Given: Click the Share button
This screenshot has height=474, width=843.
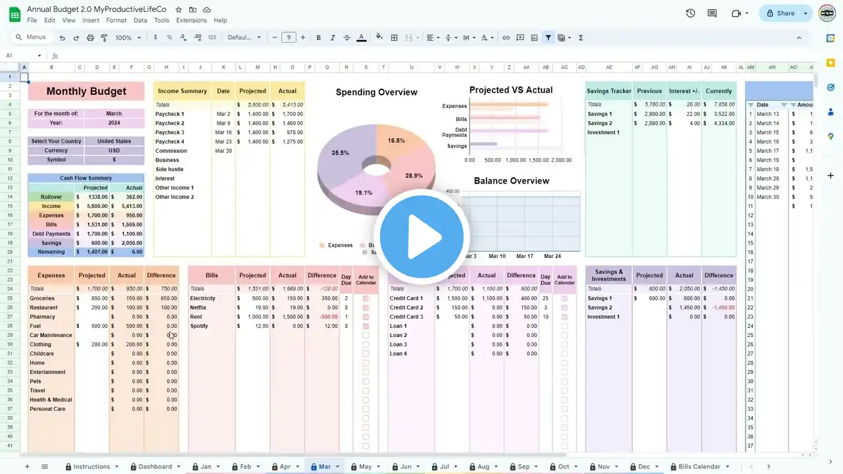Looking at the screenshot, I should click(779, 13).
